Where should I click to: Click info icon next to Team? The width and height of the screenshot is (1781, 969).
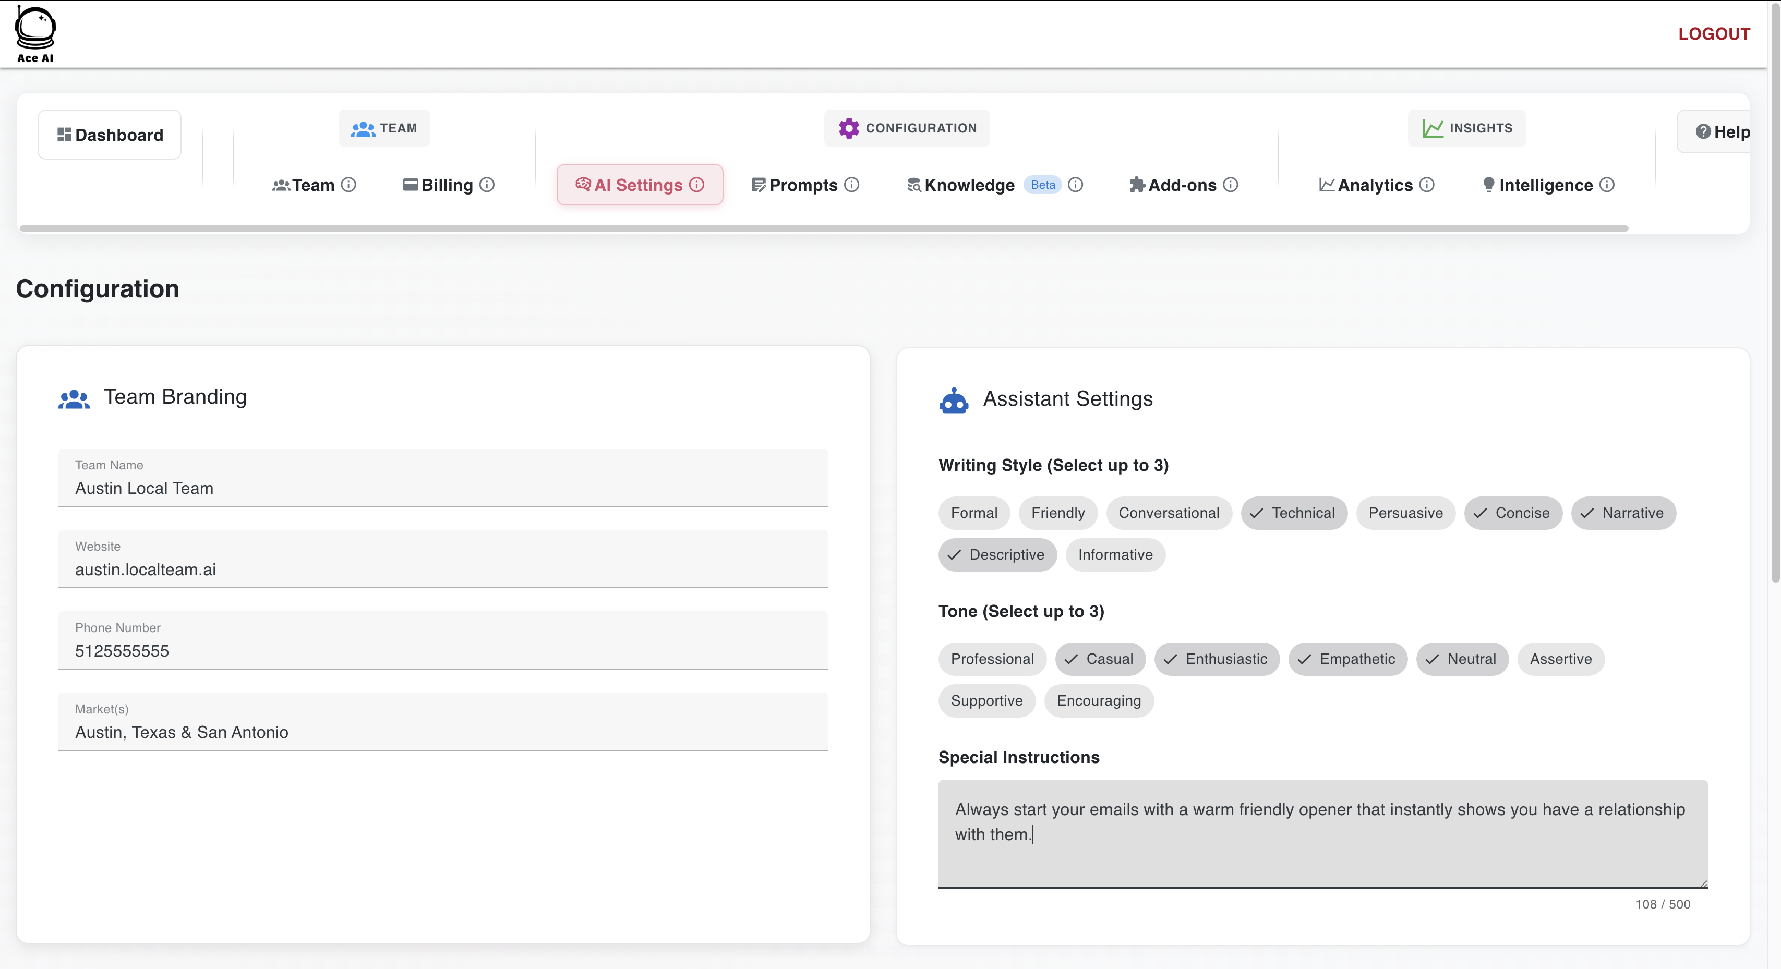pyautogui.click(x=349, y=185)
